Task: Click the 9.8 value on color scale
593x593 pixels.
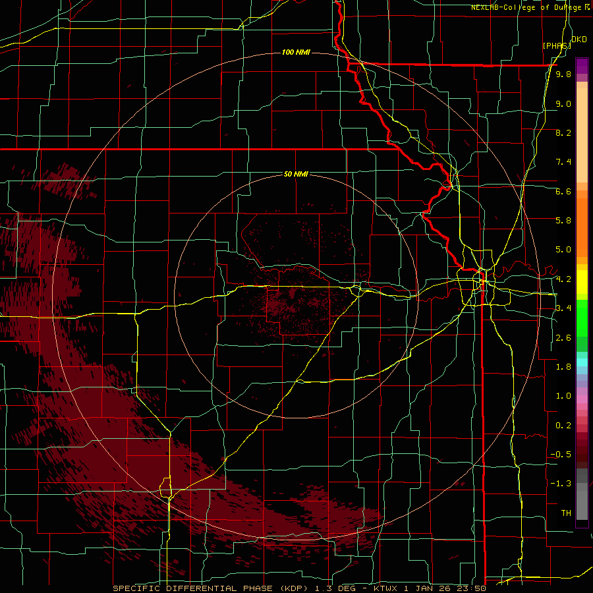Action: click(563, 74)
